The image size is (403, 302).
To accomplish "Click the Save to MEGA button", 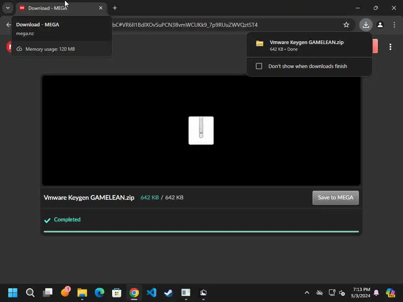I will 335,197.
